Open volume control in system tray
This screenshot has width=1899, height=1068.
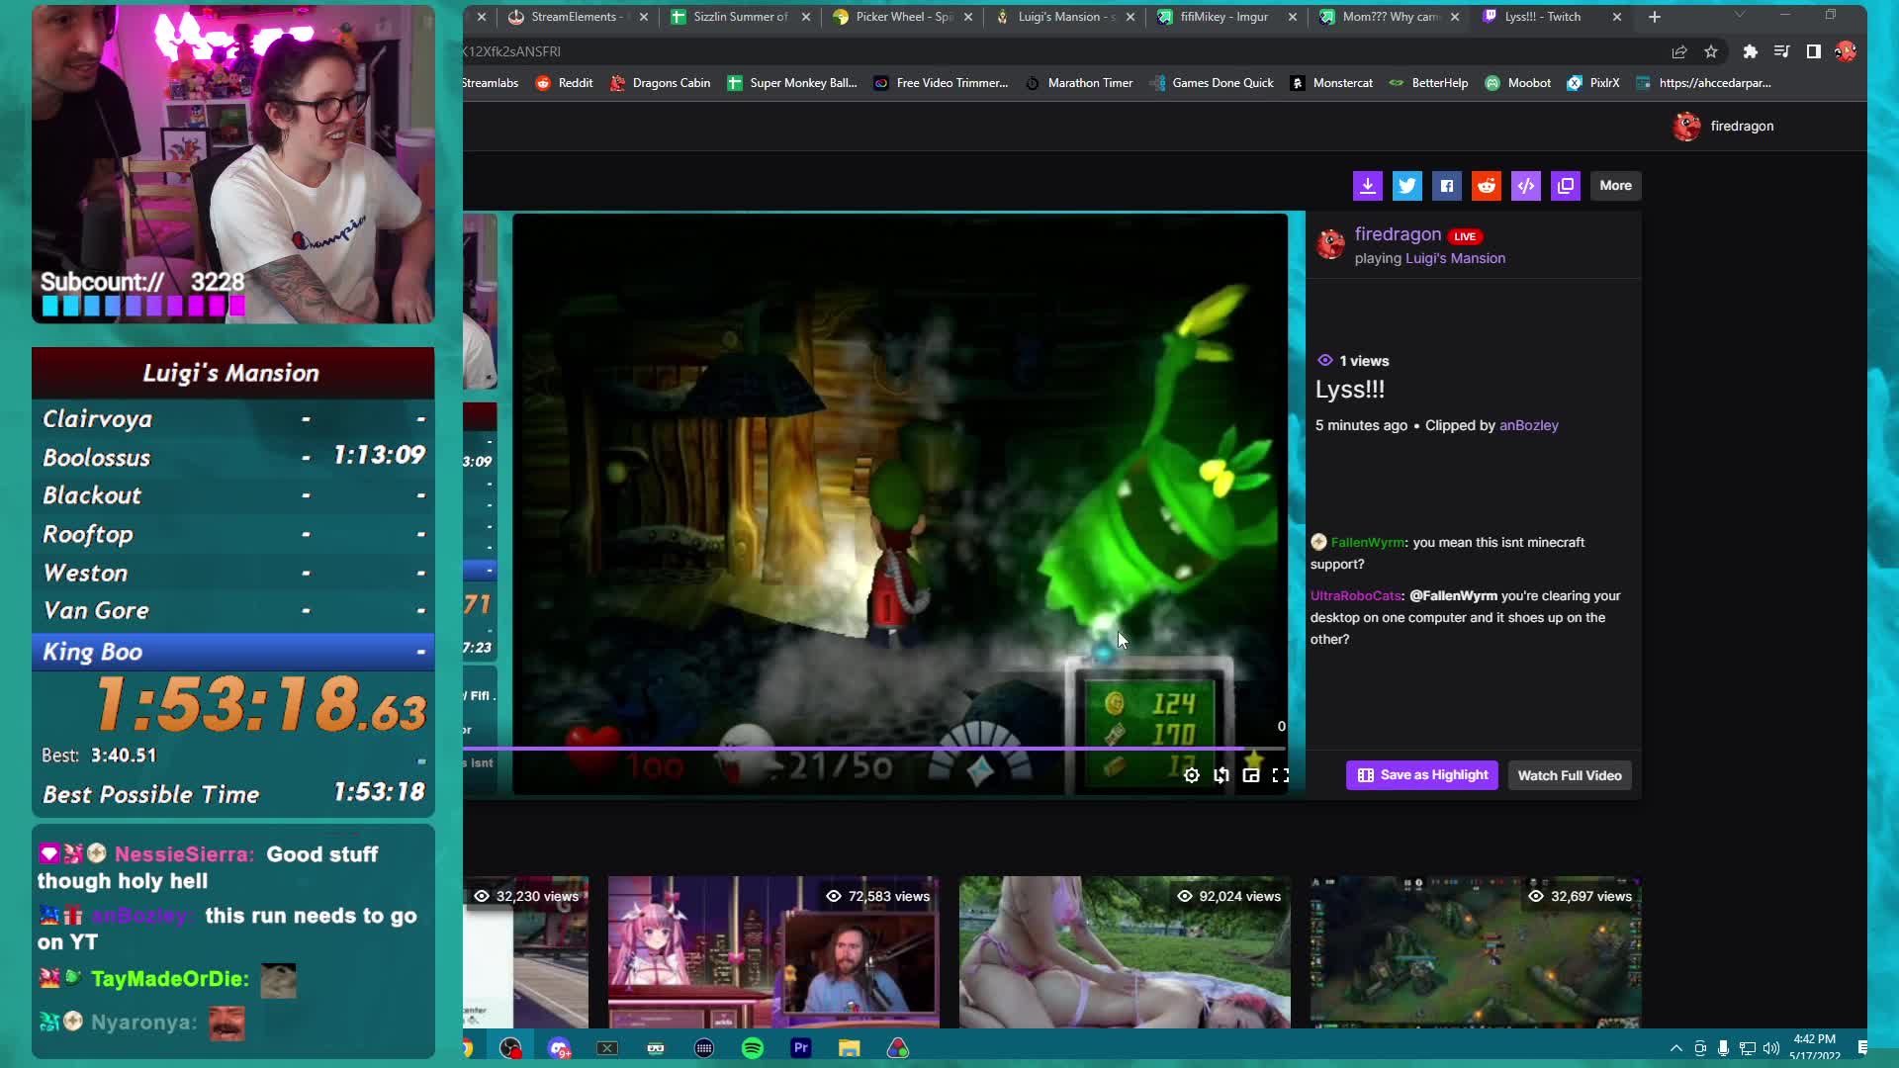[x=1770, y=1048]
